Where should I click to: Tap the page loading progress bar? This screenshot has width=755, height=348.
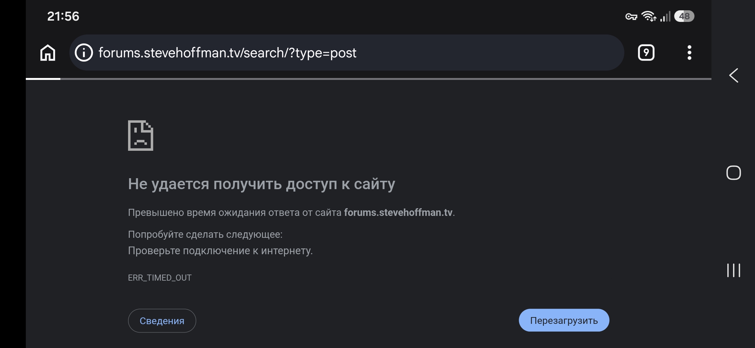[x=368, y=79]
